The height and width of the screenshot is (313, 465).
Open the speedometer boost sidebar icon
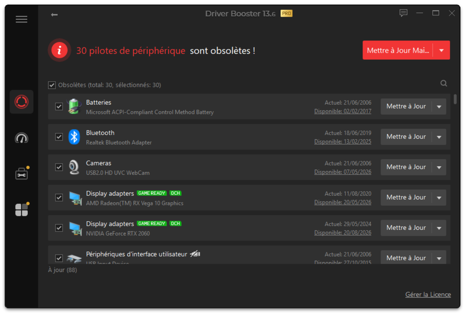(22, 138)
